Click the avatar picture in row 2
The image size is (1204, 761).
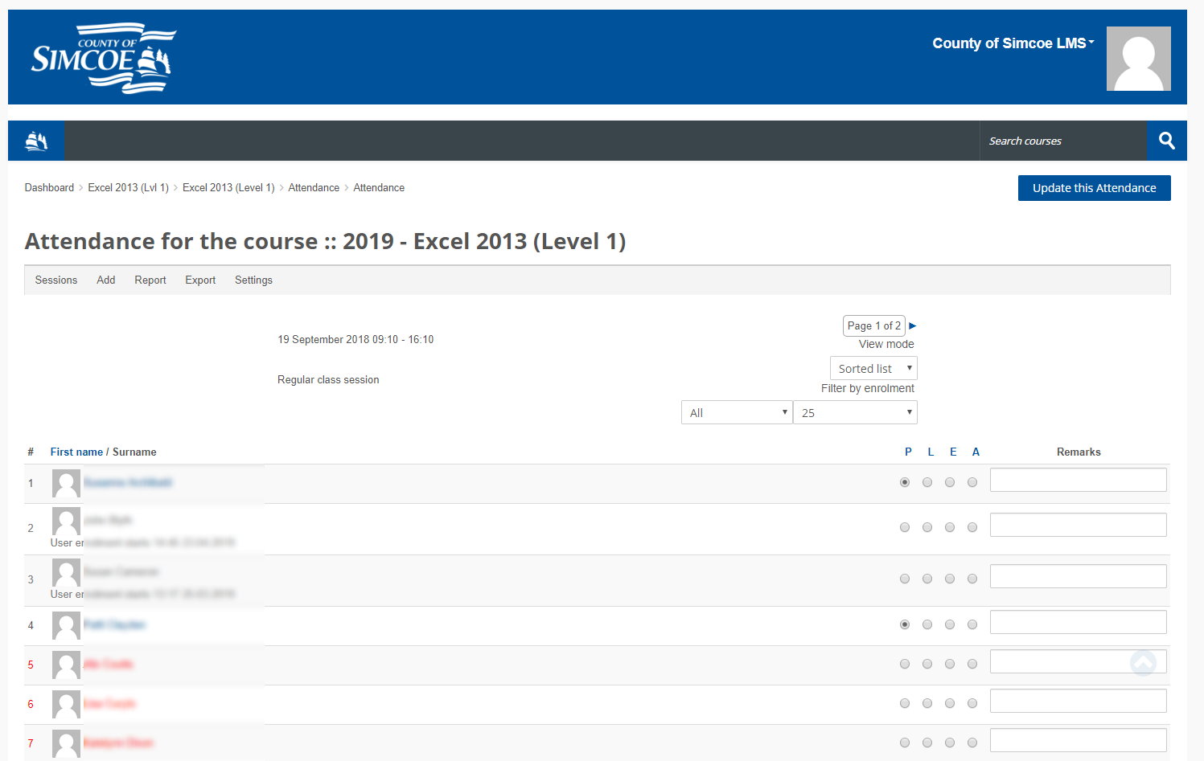[66, 521]
